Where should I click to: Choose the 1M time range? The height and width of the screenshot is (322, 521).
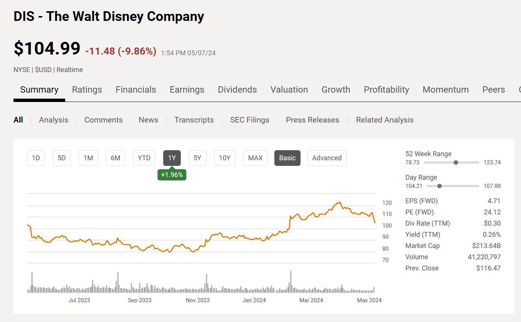[x=88, y=158]
